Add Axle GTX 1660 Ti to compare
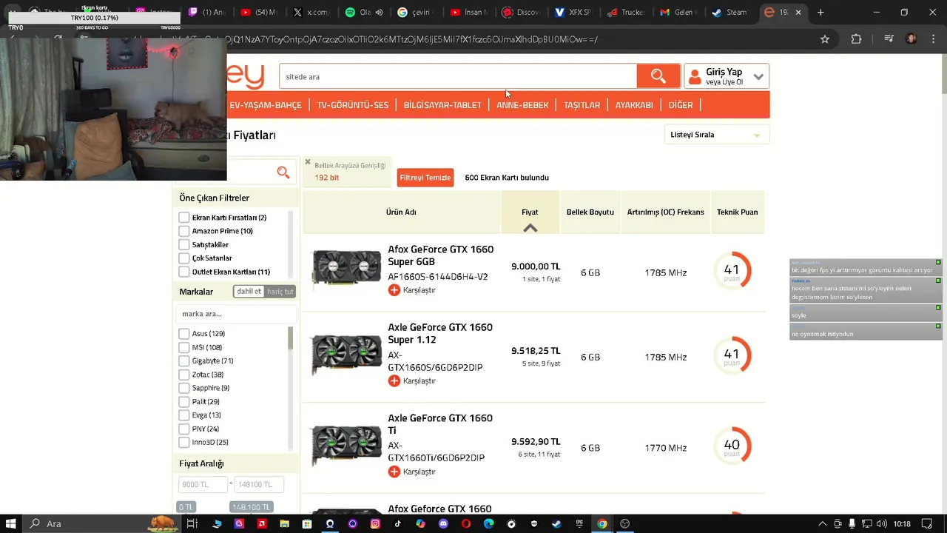The image size is (947, 533). [394, 472]
